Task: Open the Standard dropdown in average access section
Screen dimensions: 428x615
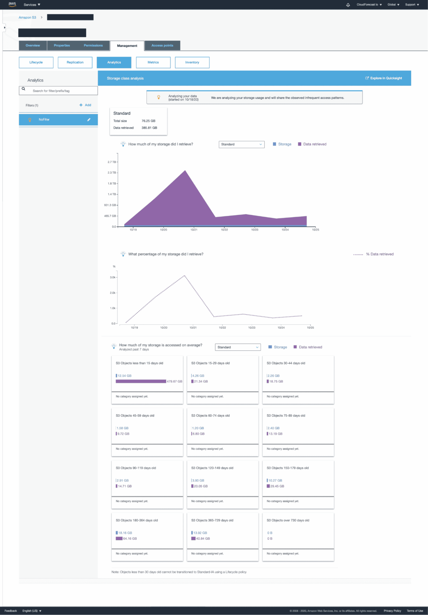Action: click(238, 347)
